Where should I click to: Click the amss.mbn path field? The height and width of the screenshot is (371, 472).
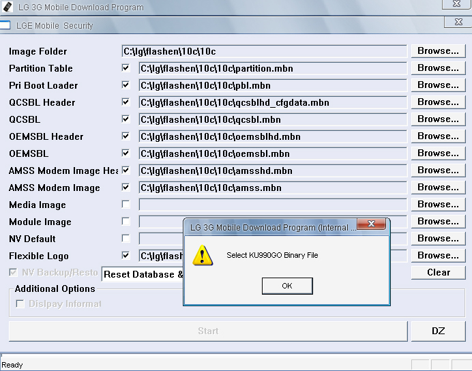click(273, 188)
